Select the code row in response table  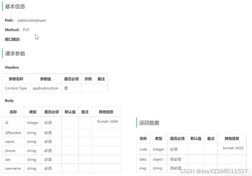coord(143,149)
